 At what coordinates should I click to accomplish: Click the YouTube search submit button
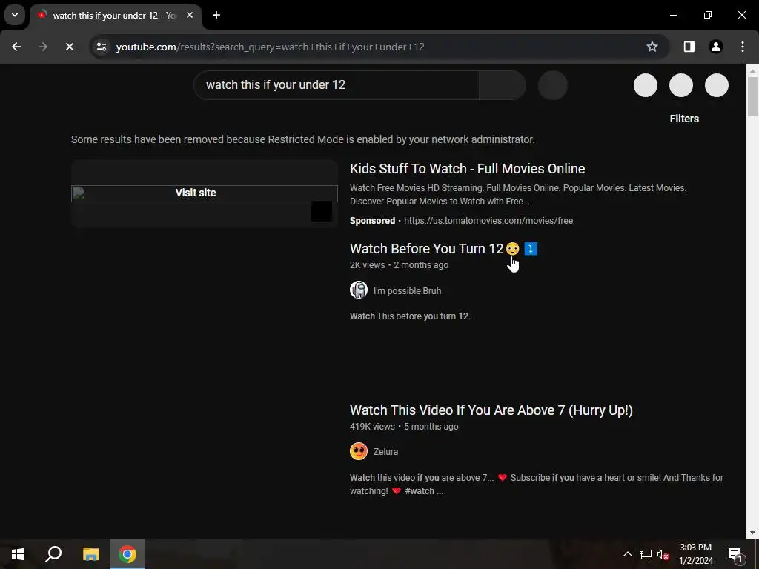[x=503, y=85]
